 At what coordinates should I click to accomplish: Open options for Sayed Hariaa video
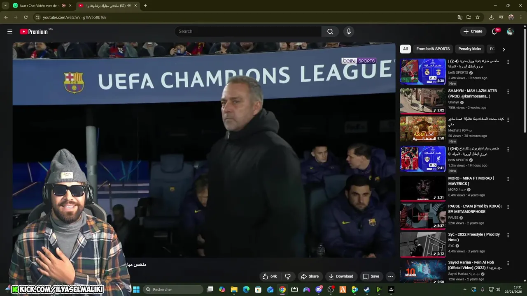(x=508, y=263)
